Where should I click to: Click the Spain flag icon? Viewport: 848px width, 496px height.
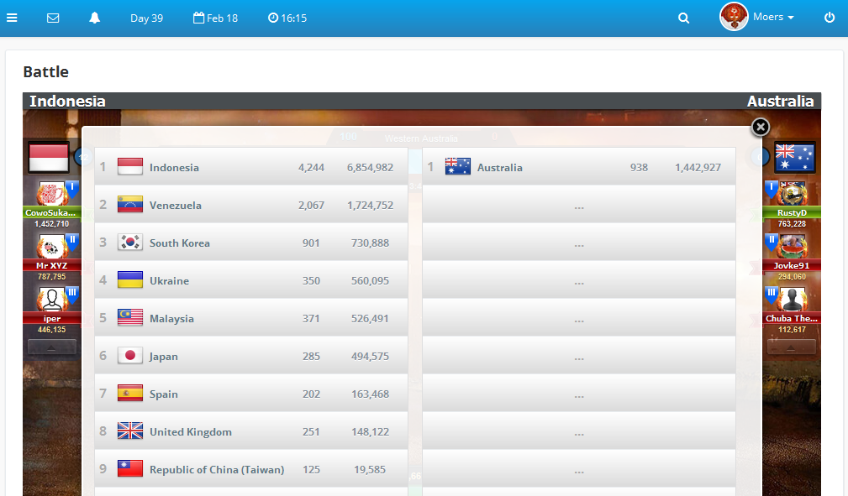click(130, 394)
